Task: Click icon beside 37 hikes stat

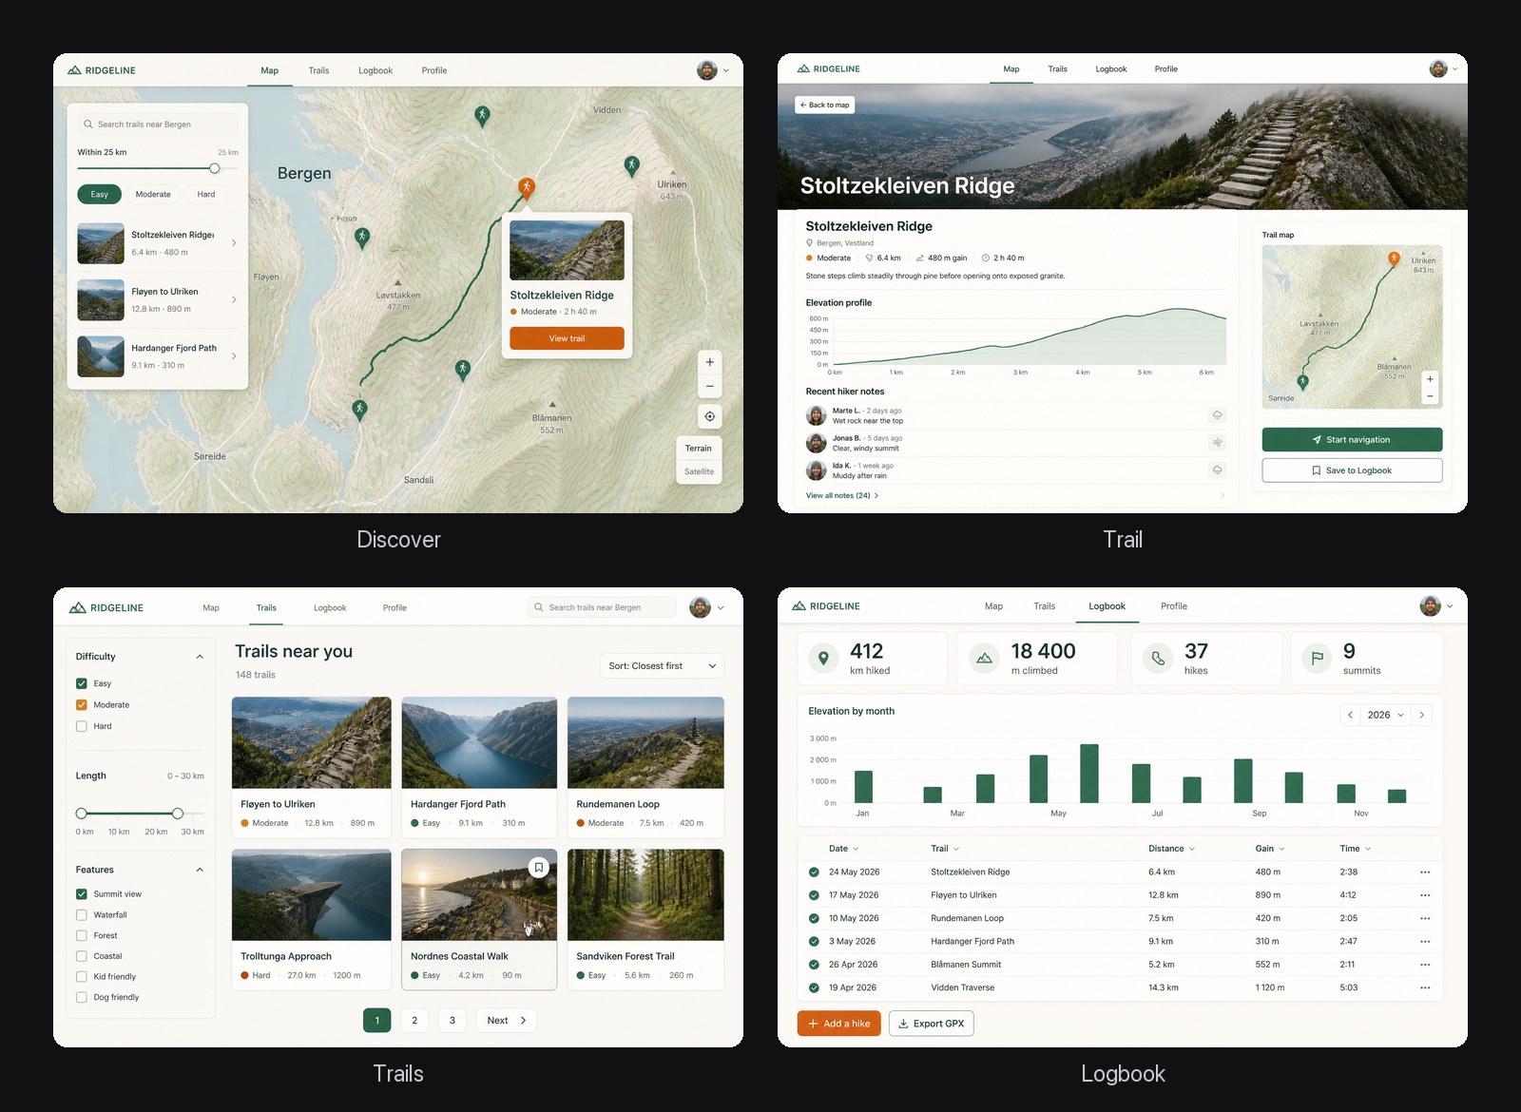Action: point(1158,658)
